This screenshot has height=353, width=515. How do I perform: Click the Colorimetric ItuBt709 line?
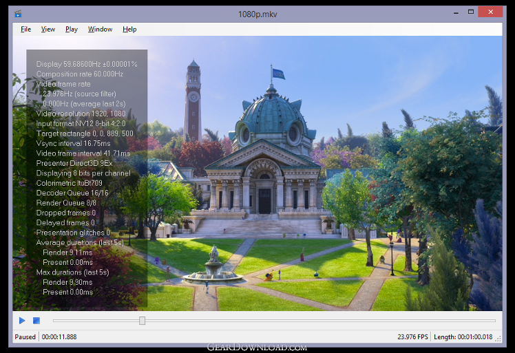coord(70,183)
